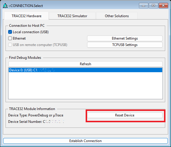This screenshot has height=147, width=171.
Task: Click the TRACE32 application icon in title bar
Action: [x=5, y=6]
